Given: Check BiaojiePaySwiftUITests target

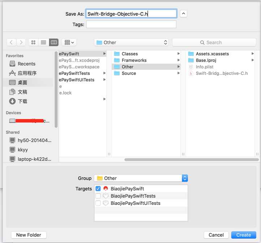Looking at the screenshot, I should (x=98, y=203).
